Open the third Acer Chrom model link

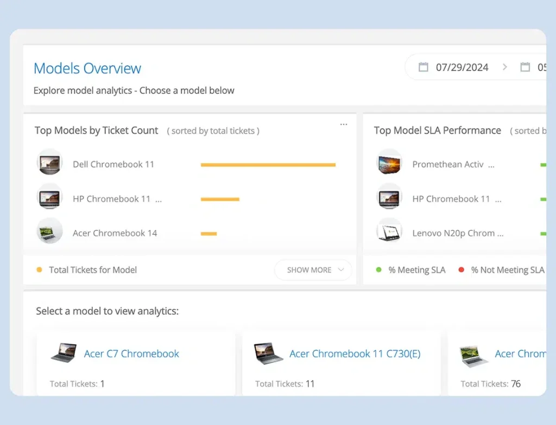click(521, 353)
